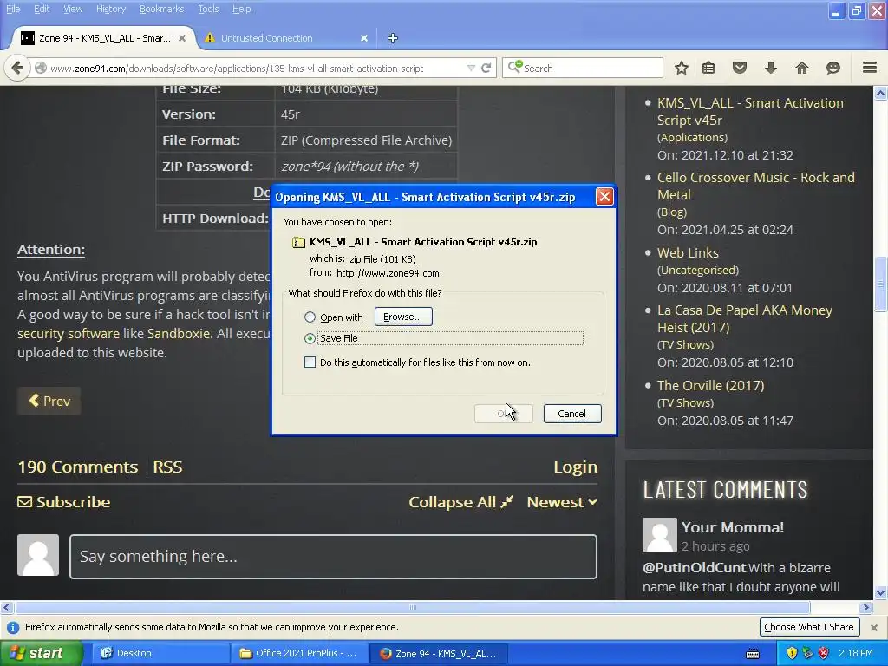Viewport: 888px width, 666px height.
Task: Click the vertical scrollbar up arrow
Action: (x=880, y=93)
